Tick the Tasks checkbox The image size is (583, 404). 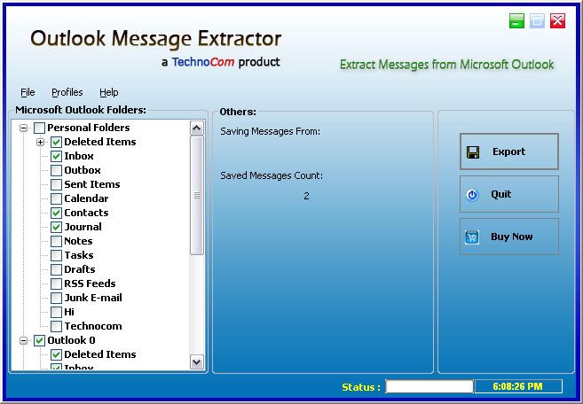tap(56, 255)
